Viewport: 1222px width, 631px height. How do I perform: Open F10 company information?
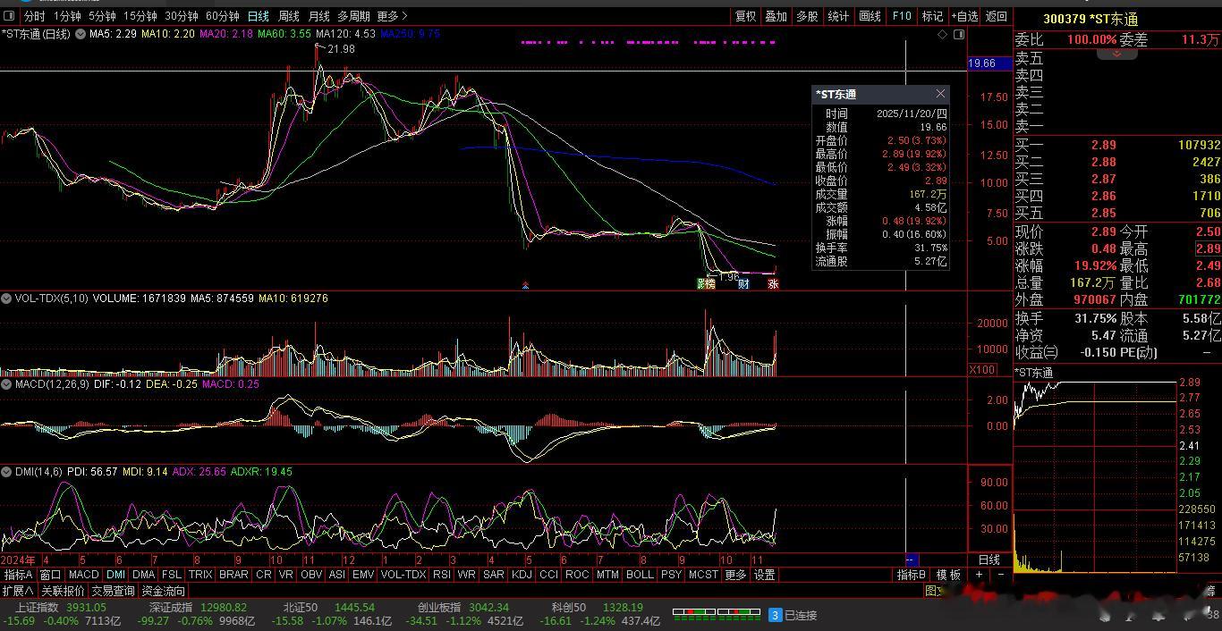pyautogui.click(x=901, y=16)
